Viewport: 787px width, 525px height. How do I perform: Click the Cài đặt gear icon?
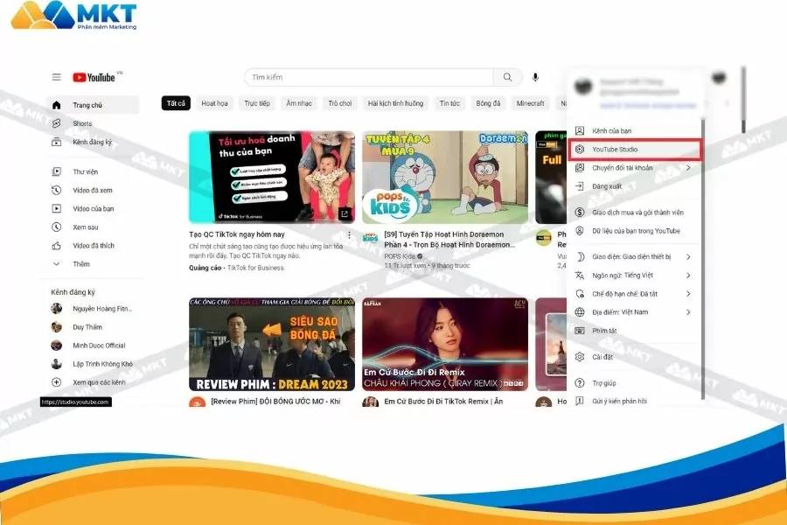[580, 357]
